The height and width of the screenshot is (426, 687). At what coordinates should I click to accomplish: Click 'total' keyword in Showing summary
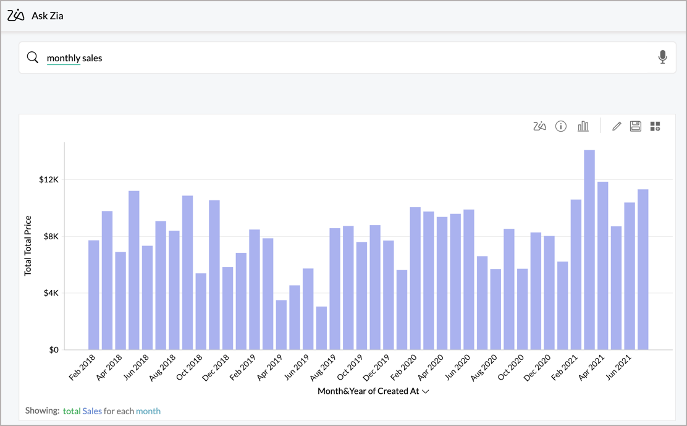coord(72,411)
